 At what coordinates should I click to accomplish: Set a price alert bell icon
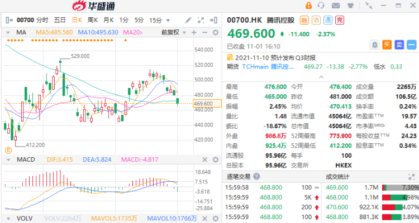(375, 45)
